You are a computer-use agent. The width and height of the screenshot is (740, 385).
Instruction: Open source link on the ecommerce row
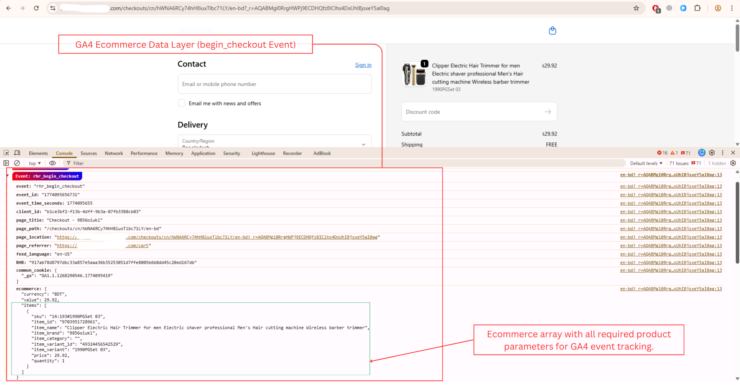pyautogui.click(x=671, y=289)
